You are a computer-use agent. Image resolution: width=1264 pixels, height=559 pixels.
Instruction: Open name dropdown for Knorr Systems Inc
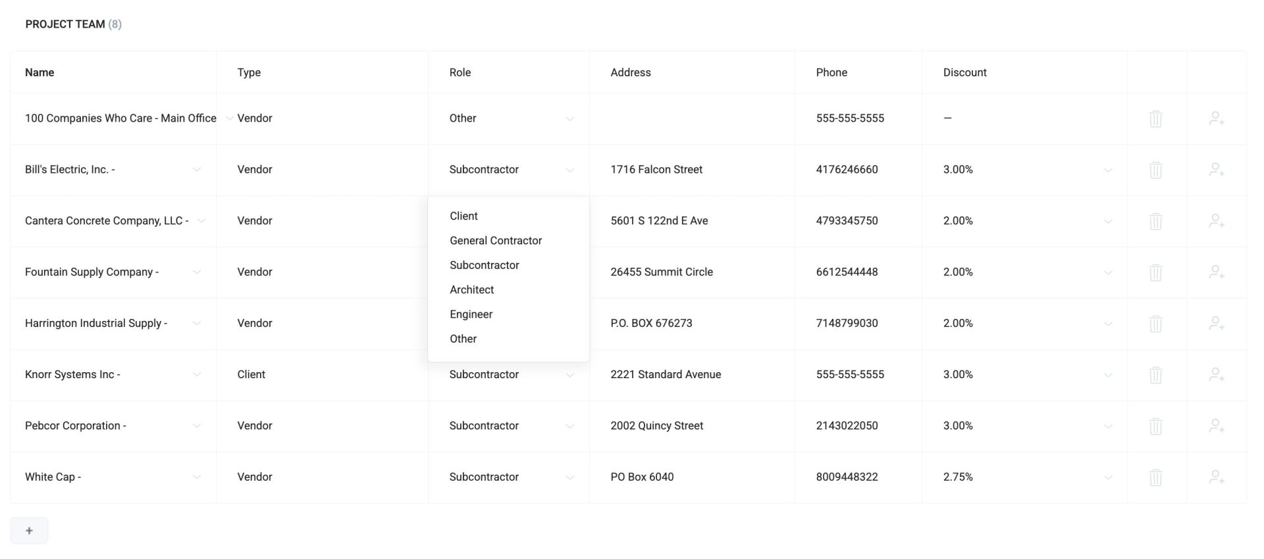[196, 375]
